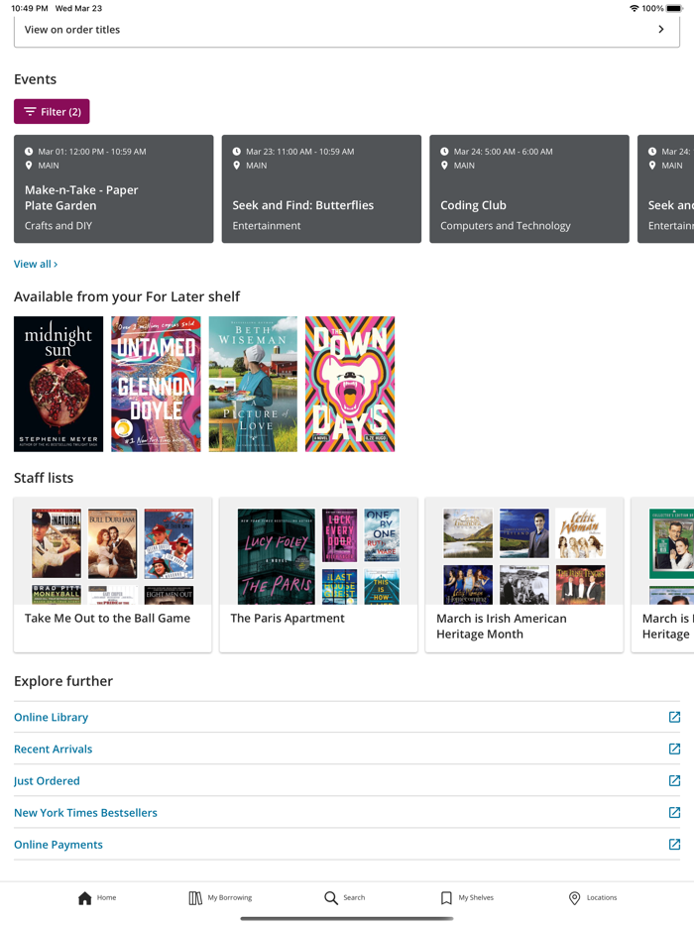Viewport: 694px width, 926px height.
Task: Click the Computers and Technology category text
Action: (x=506, y=226)
